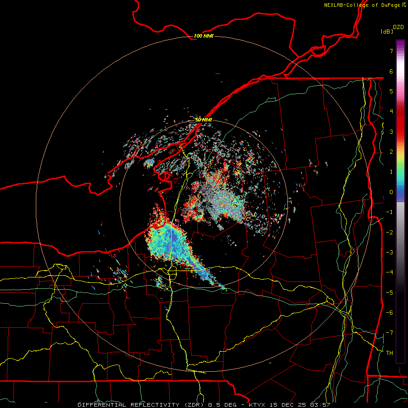Click the 0 value on the color scale
The width and height of the screenshot is (408, 408).
[x=391, y=192]
